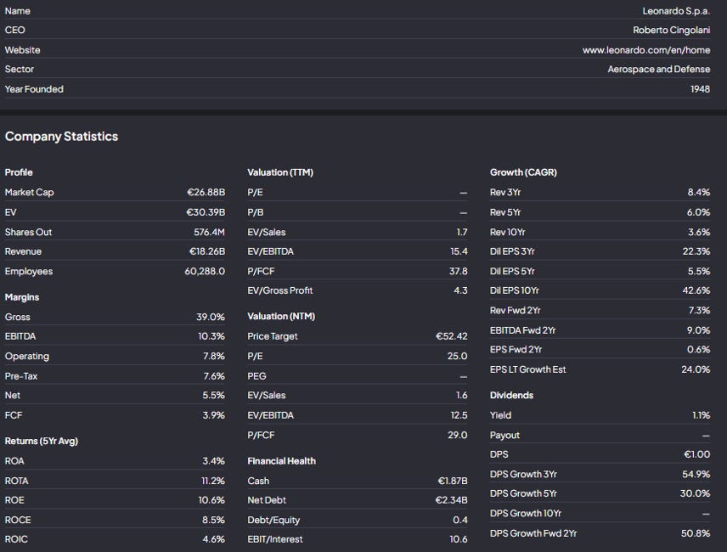Select DPS value €1.00

[697, 454]
